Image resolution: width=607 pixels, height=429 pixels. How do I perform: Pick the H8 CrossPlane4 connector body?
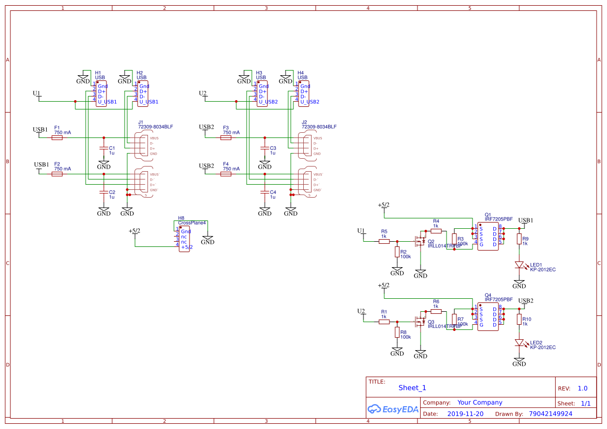point(184,239)
